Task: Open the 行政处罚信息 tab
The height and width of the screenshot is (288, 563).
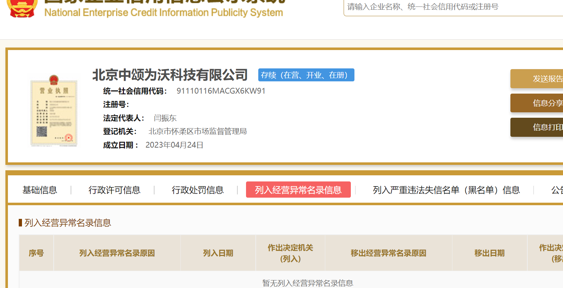Action: click(197, 190)
